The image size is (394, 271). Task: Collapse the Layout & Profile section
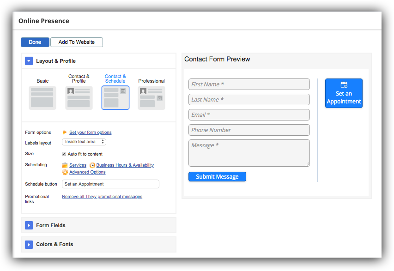[29, 60]
